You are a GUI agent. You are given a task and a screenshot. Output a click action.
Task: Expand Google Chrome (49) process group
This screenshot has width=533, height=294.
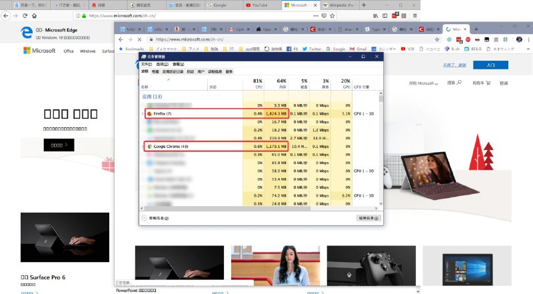(143, 146)
